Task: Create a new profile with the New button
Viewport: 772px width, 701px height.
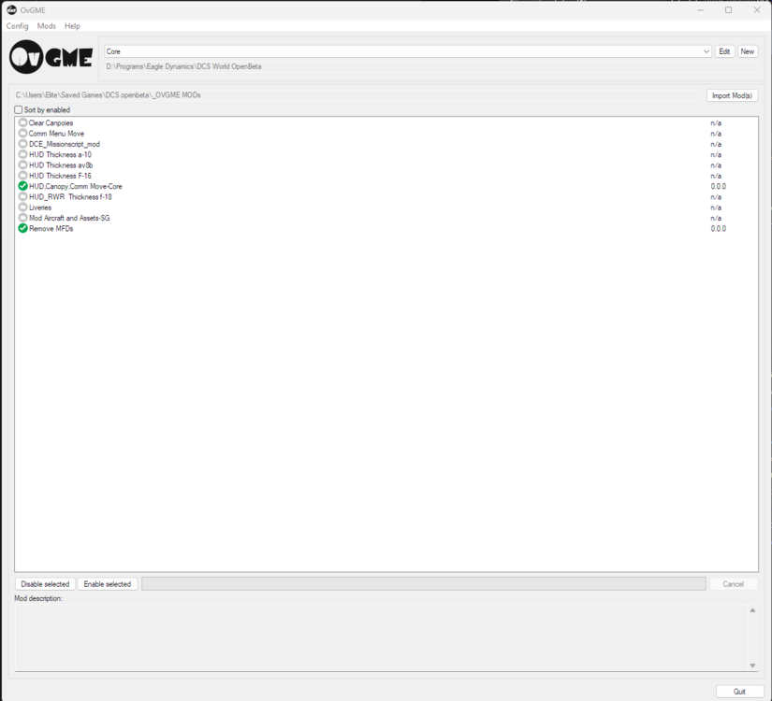Action: (x=747, y=51)
